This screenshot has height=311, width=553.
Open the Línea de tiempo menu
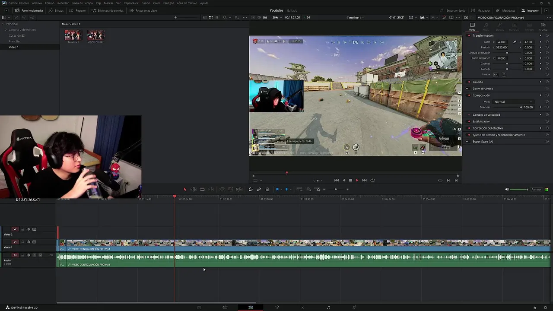82,3
